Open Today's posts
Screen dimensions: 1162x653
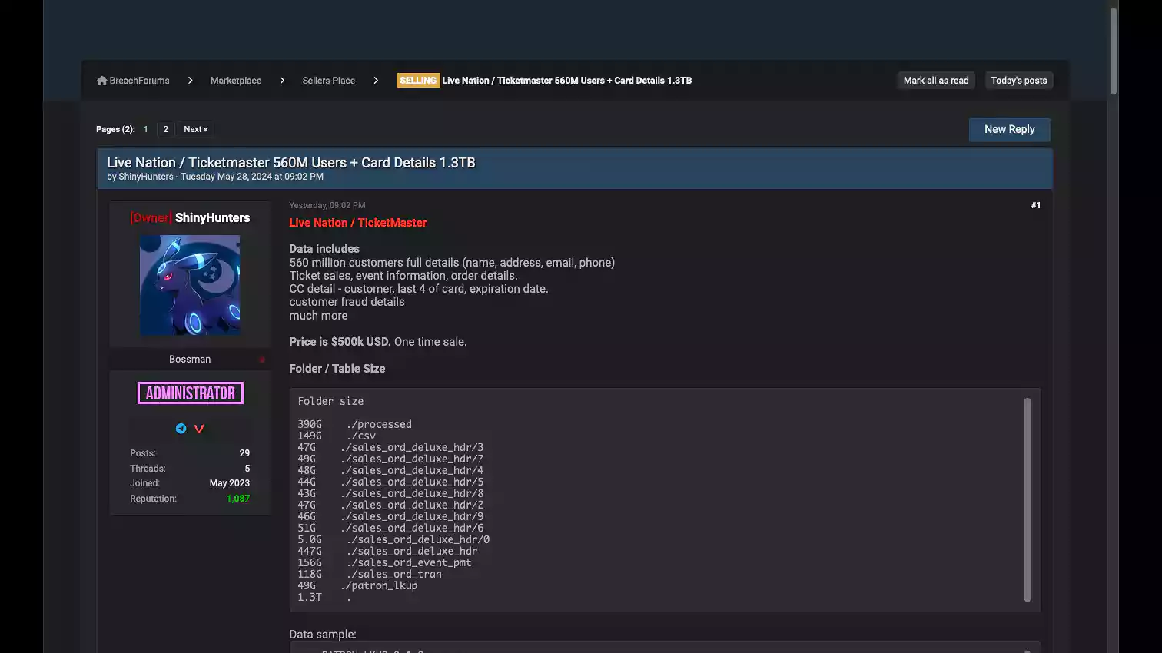point(1019,80)
